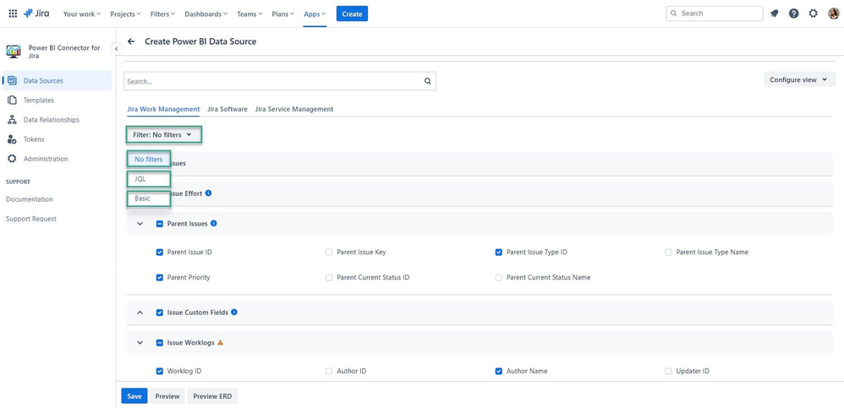The width and height of the screenshot is (844, 408).
Task: Toggle the Parent Issues group checkbox
Action: point(159,224)
